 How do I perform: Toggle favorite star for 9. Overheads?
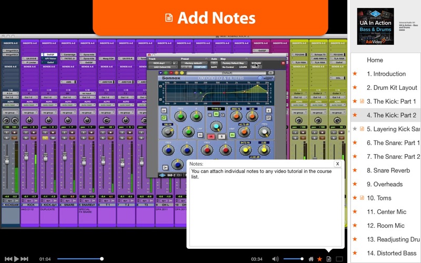point(355,184)
